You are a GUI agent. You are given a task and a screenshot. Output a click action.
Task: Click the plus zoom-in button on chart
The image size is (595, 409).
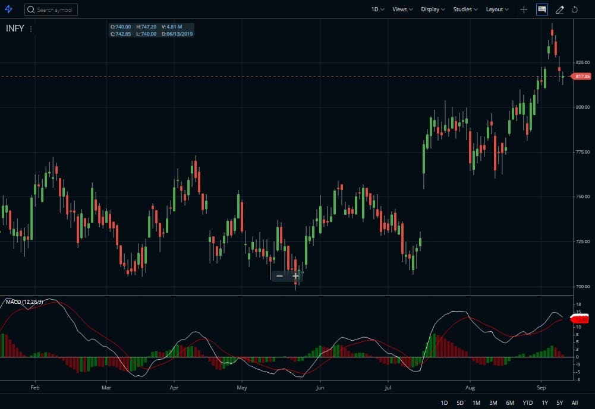point(295,276)
